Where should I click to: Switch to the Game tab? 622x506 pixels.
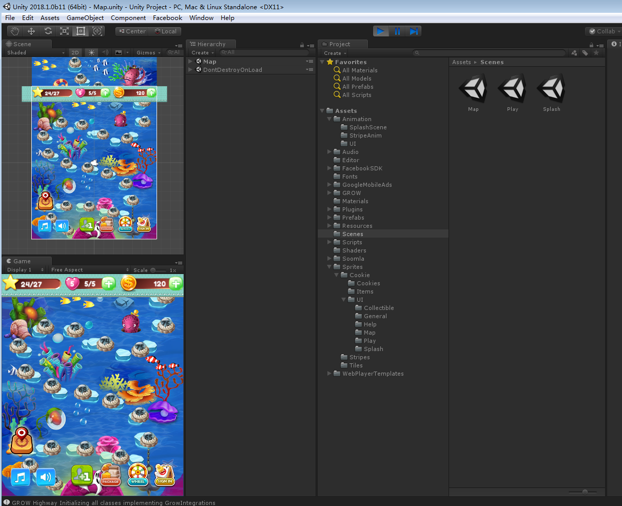tap(22, 261)
